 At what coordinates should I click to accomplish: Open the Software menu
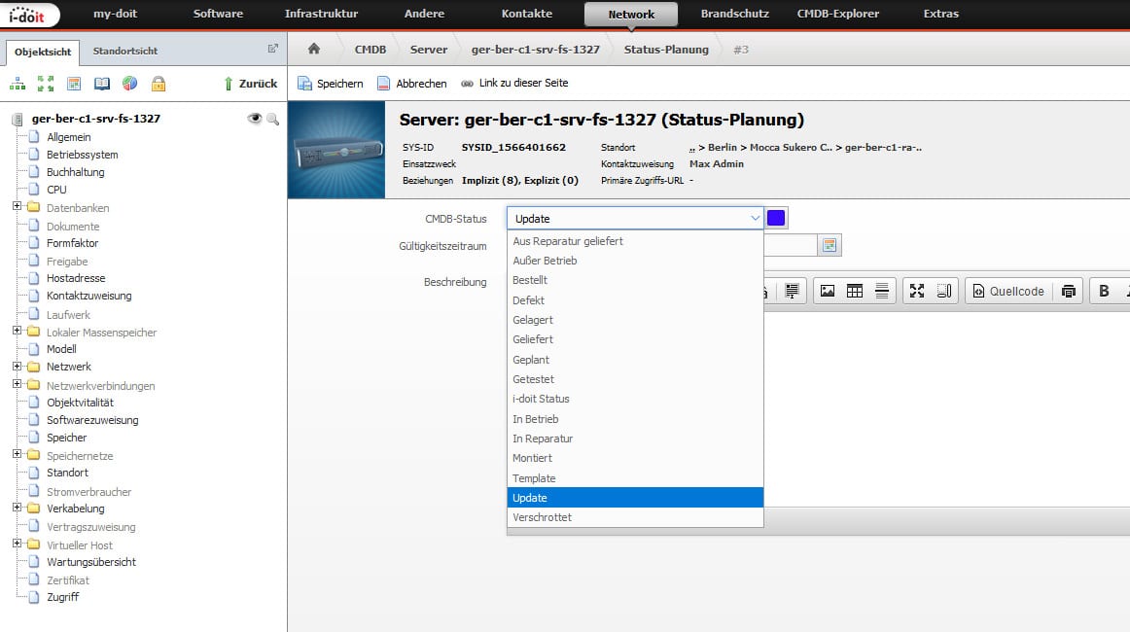click(x=218, y=14)
